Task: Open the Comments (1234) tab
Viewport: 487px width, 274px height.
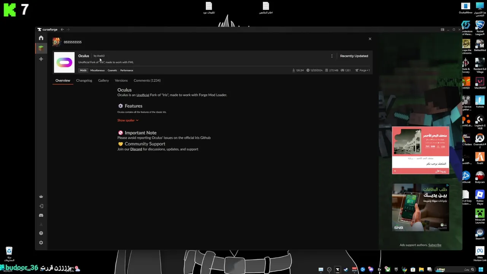Action: click(147, 80)
